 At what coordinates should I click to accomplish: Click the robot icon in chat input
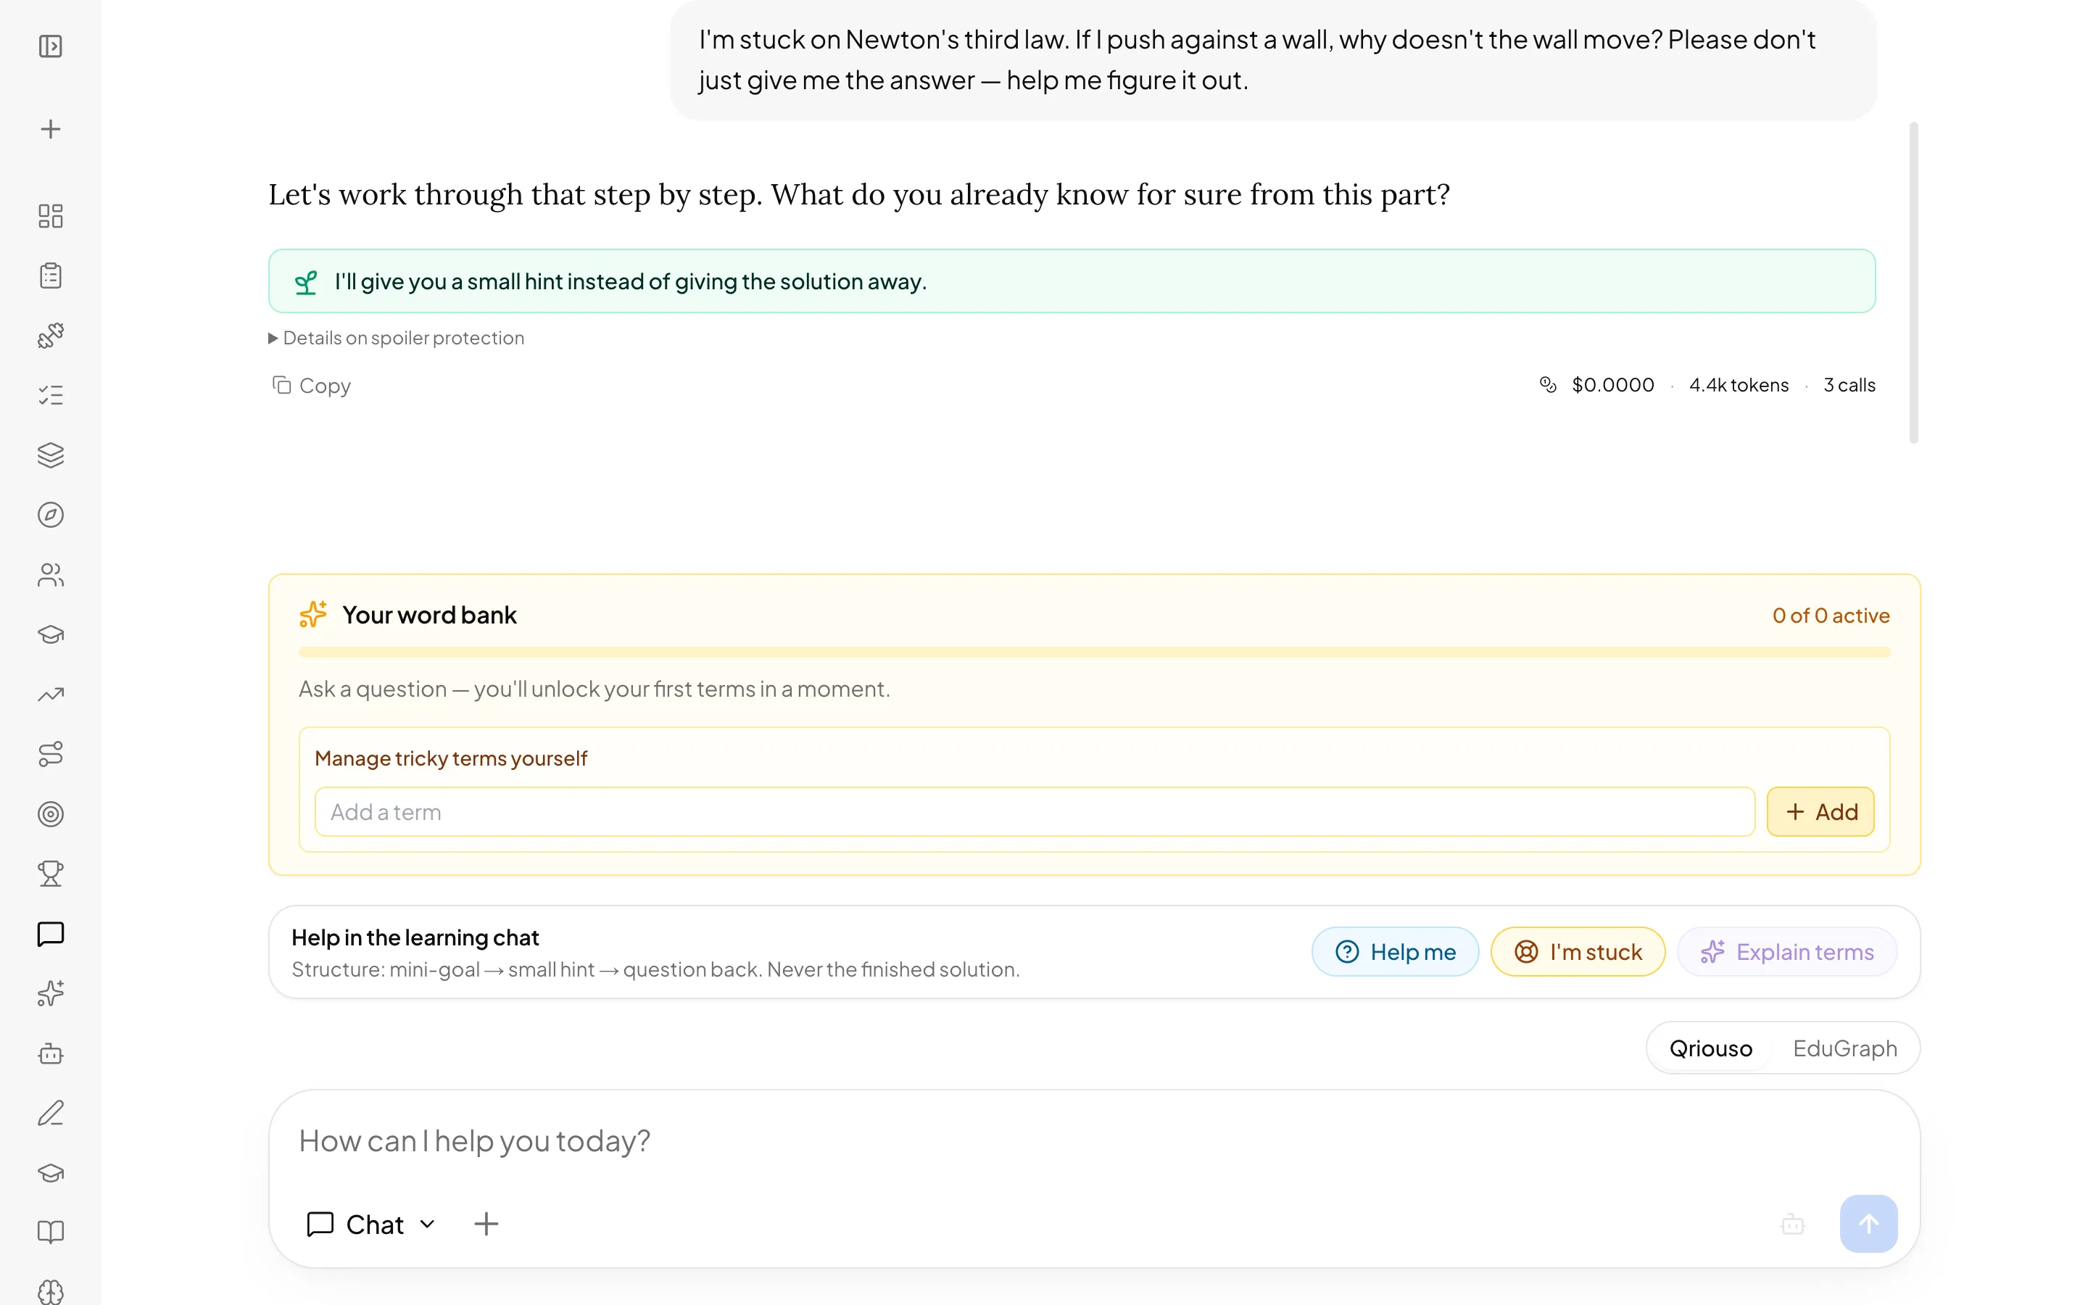coord(1792,1224)
